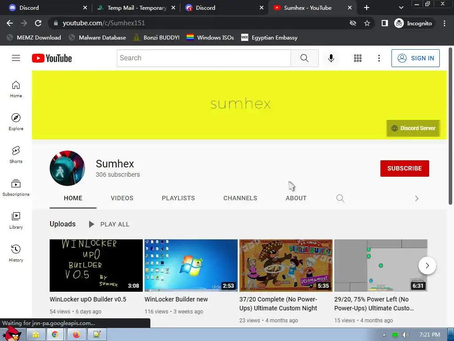Image resolution: width=454 pixels, height=341 pixels.
Task: Click the address bar URL
Action: (x=104, y=23)
